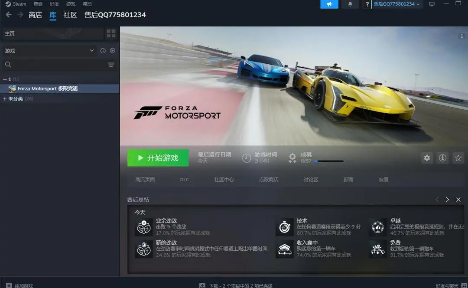Screen dimensions: 468x288
Task: Switch to the 商店 tab
Action: tap(35, 15)
